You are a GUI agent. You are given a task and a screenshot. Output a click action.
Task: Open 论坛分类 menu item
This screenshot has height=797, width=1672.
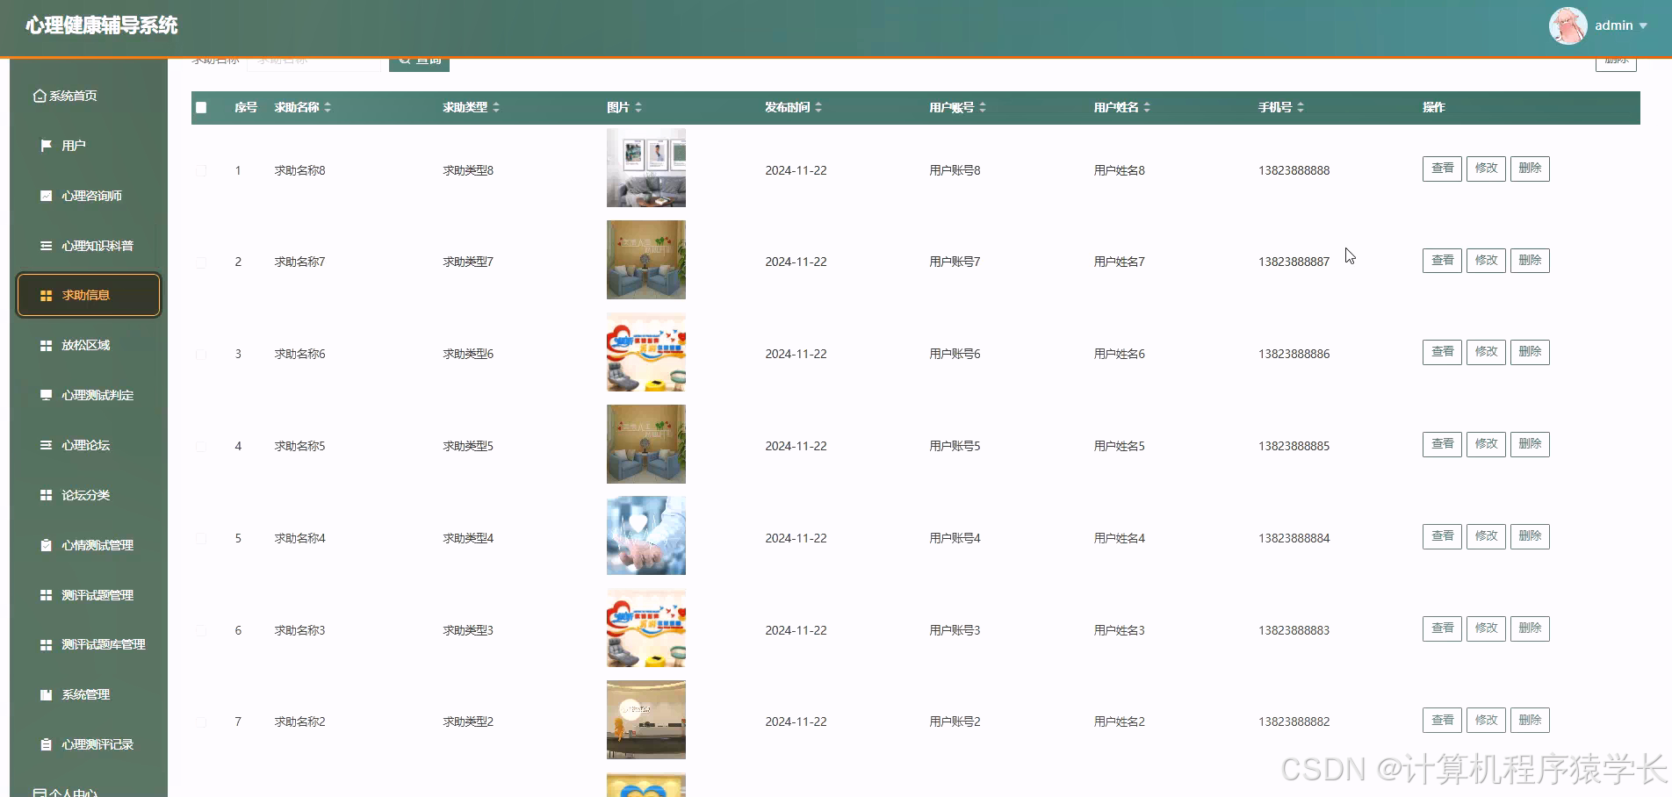click(88, 495)
